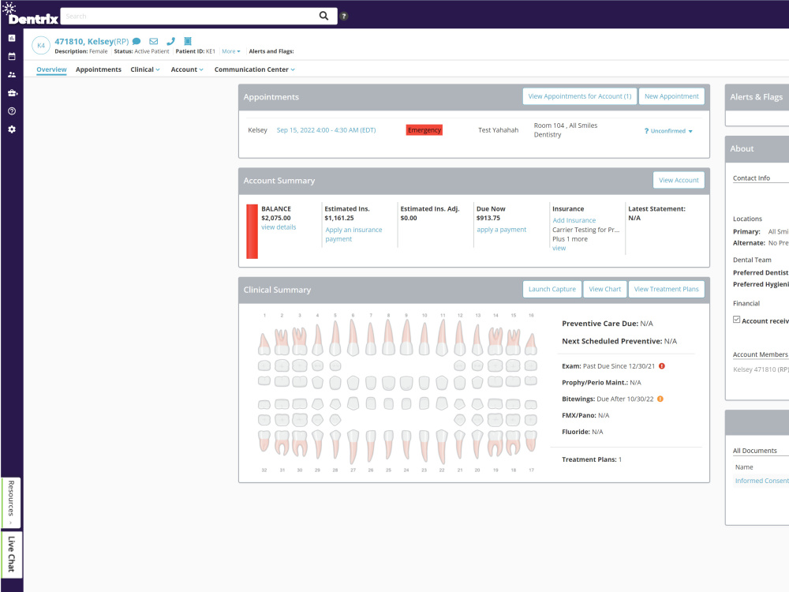Screen dimensions: 789x592
Task: Open the patients icon in the sidebar
Action: coord(12,74)
